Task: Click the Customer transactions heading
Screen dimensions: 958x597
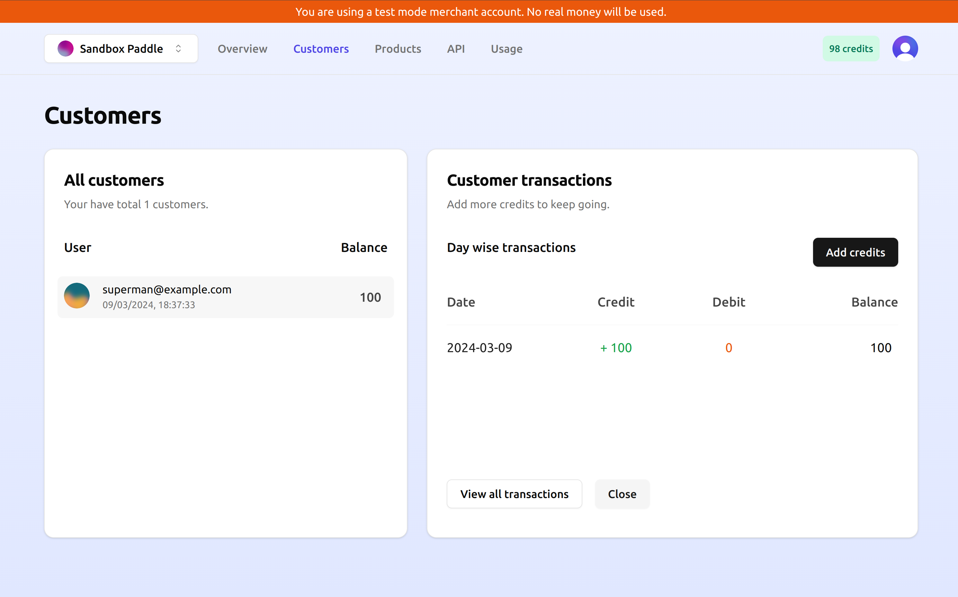Action: 529,181
